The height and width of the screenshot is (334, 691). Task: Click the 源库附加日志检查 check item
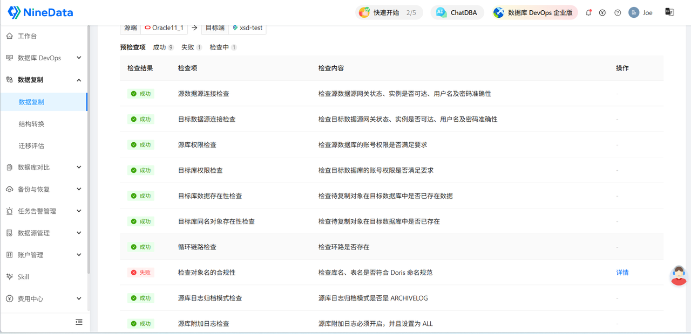(204, 324)
